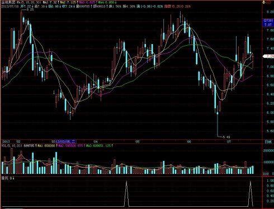Click the 05 month marker on time axis
Screen dimensions: 274x209
point(138,142)
